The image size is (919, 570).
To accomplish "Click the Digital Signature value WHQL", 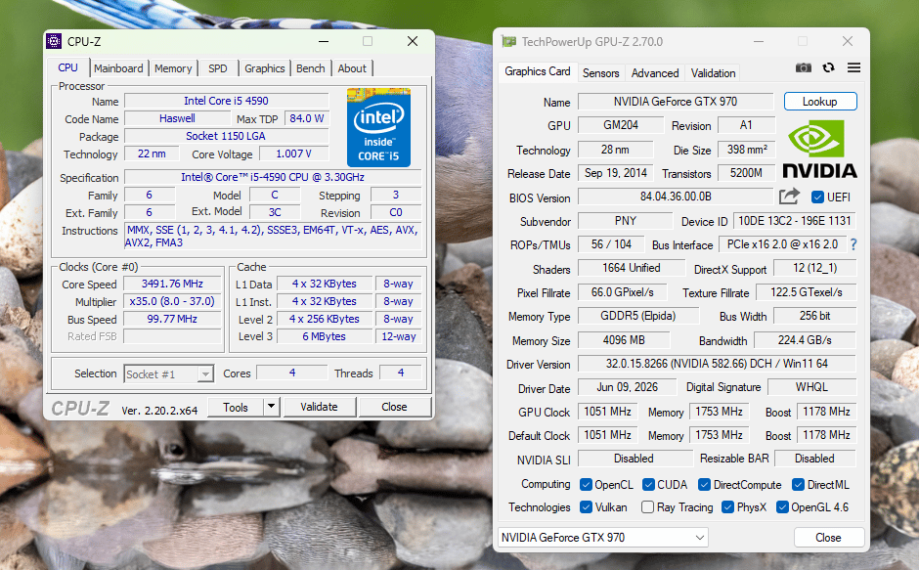I will pos(811,387).
